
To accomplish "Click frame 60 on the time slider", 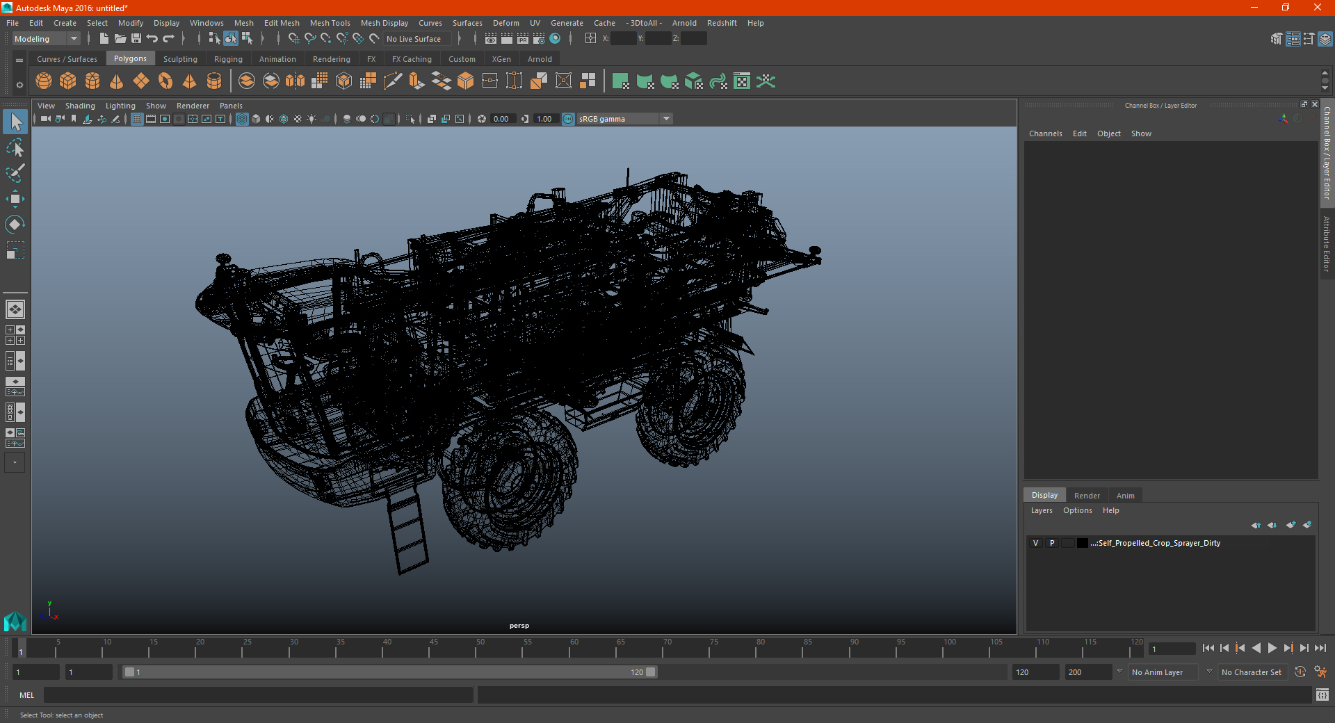I will pos(569,649).
